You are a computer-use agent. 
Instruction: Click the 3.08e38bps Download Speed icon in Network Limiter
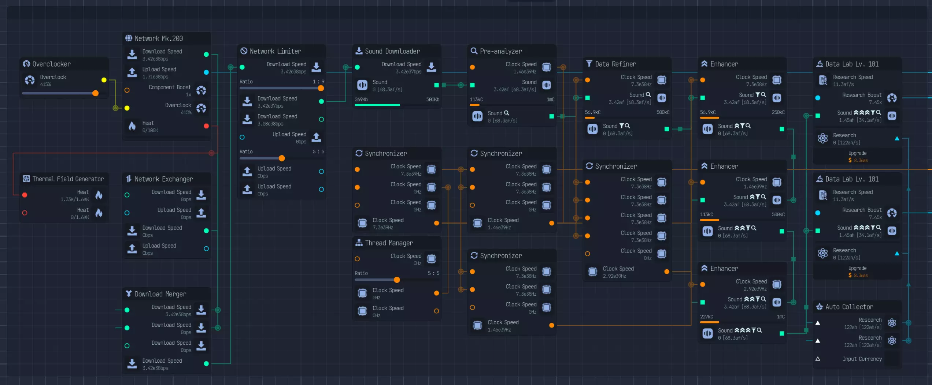pos(247,120)
